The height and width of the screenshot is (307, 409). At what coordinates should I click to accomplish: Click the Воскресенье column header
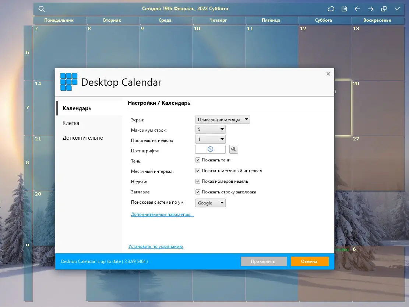point(377,20)
